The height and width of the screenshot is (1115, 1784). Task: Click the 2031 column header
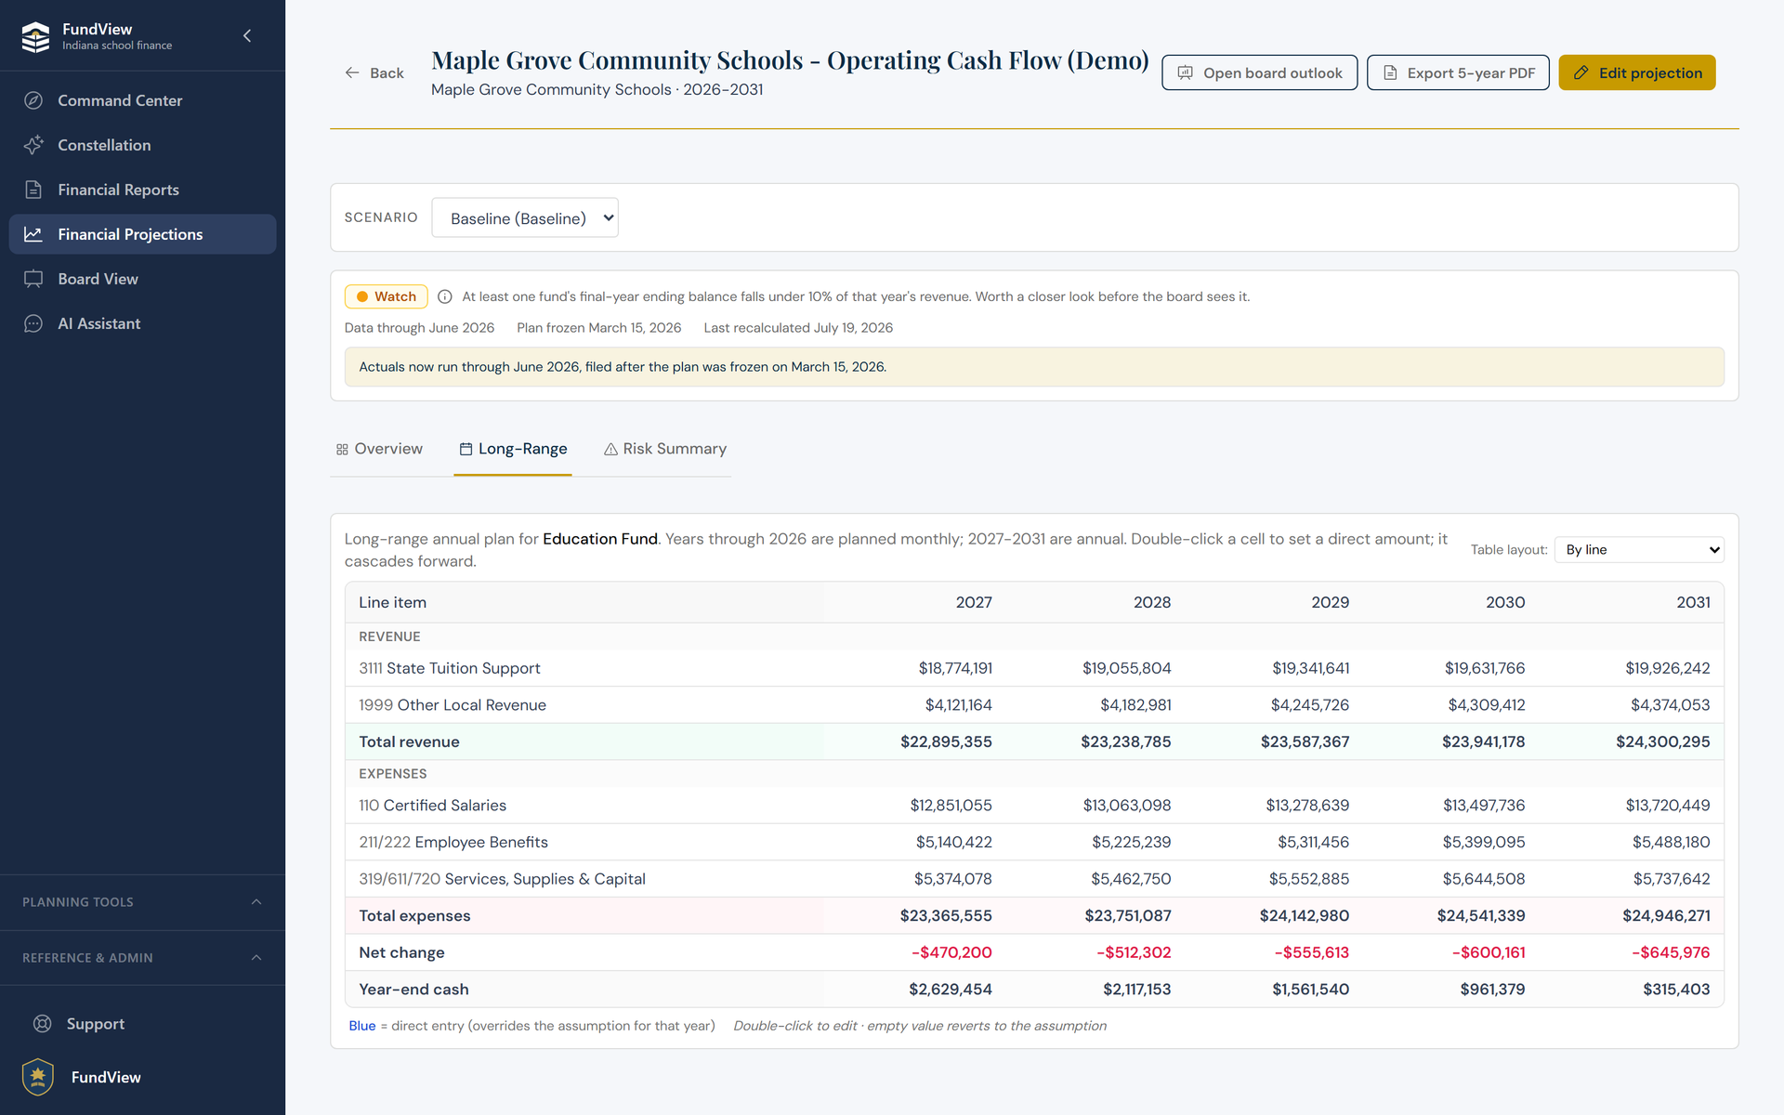(1693, 602)
